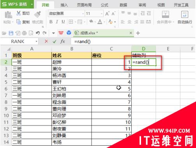
Task: Confirm formula with the green check
Action: (55, 42)
